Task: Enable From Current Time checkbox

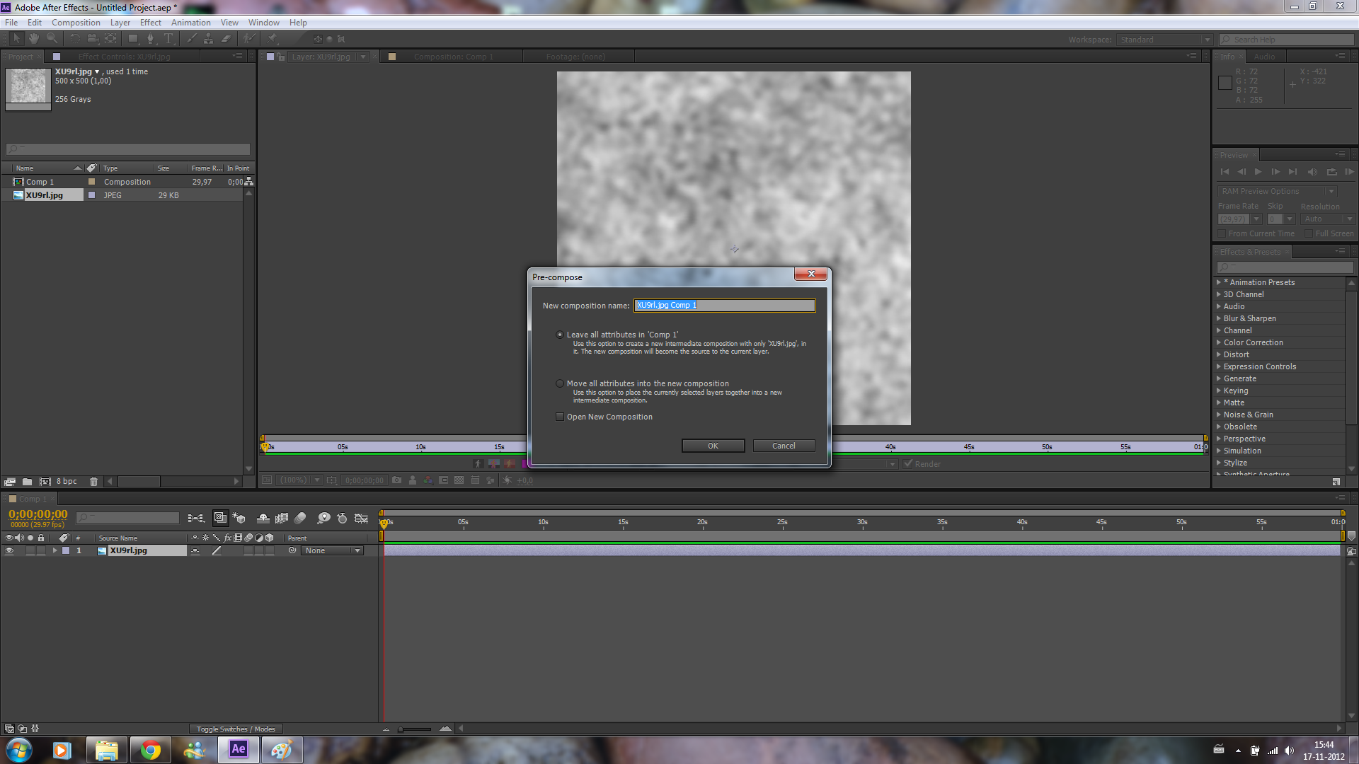Action: point(1221,233)
